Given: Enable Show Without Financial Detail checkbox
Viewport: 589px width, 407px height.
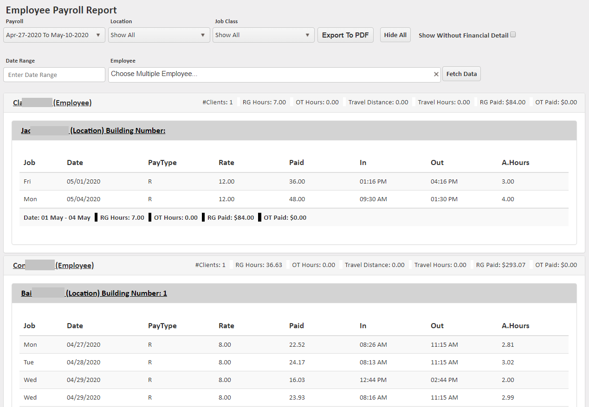Looking at the screenshot, I should click(513, 35).
